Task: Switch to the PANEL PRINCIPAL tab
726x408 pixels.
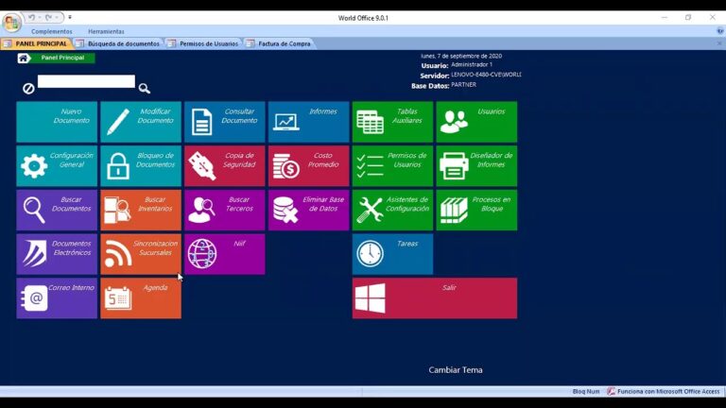Action: point(36,43)
